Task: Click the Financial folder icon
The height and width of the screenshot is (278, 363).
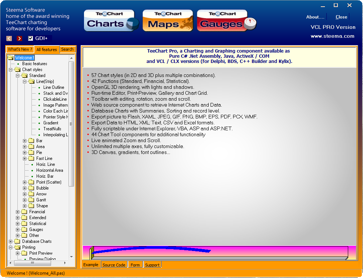Action: [24, 211]
